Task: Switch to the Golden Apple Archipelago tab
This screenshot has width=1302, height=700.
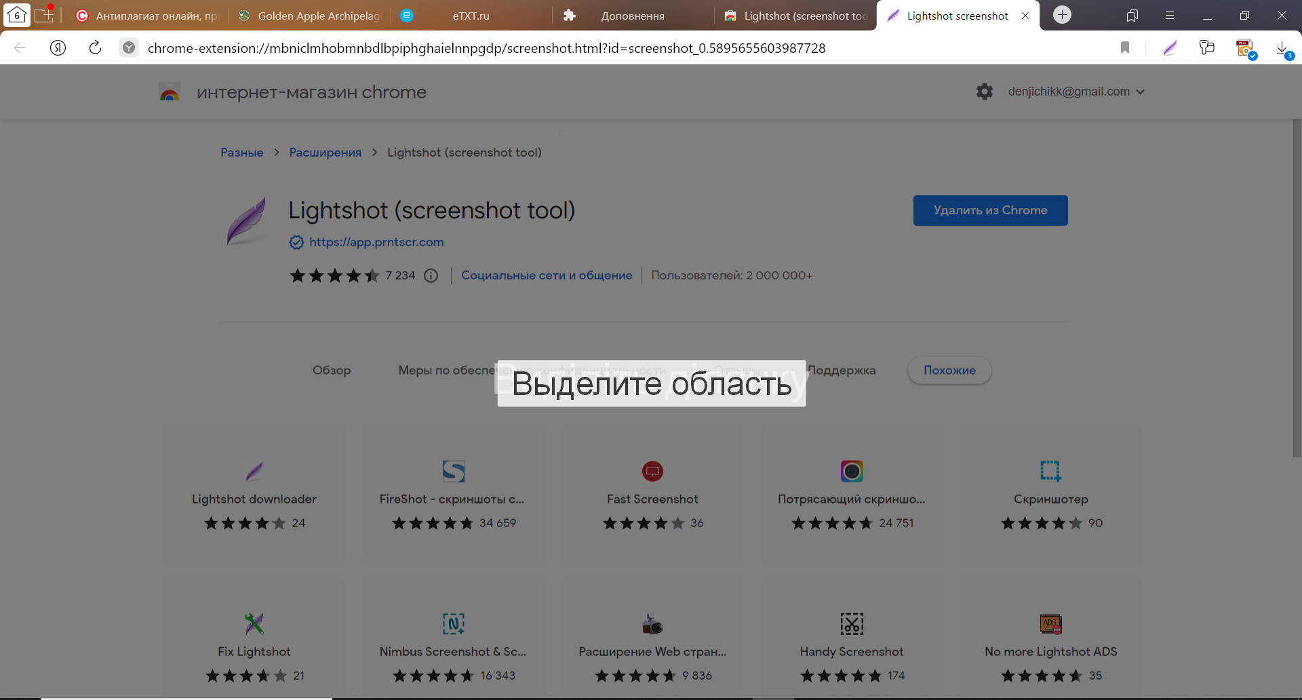Action: point(310,16)
